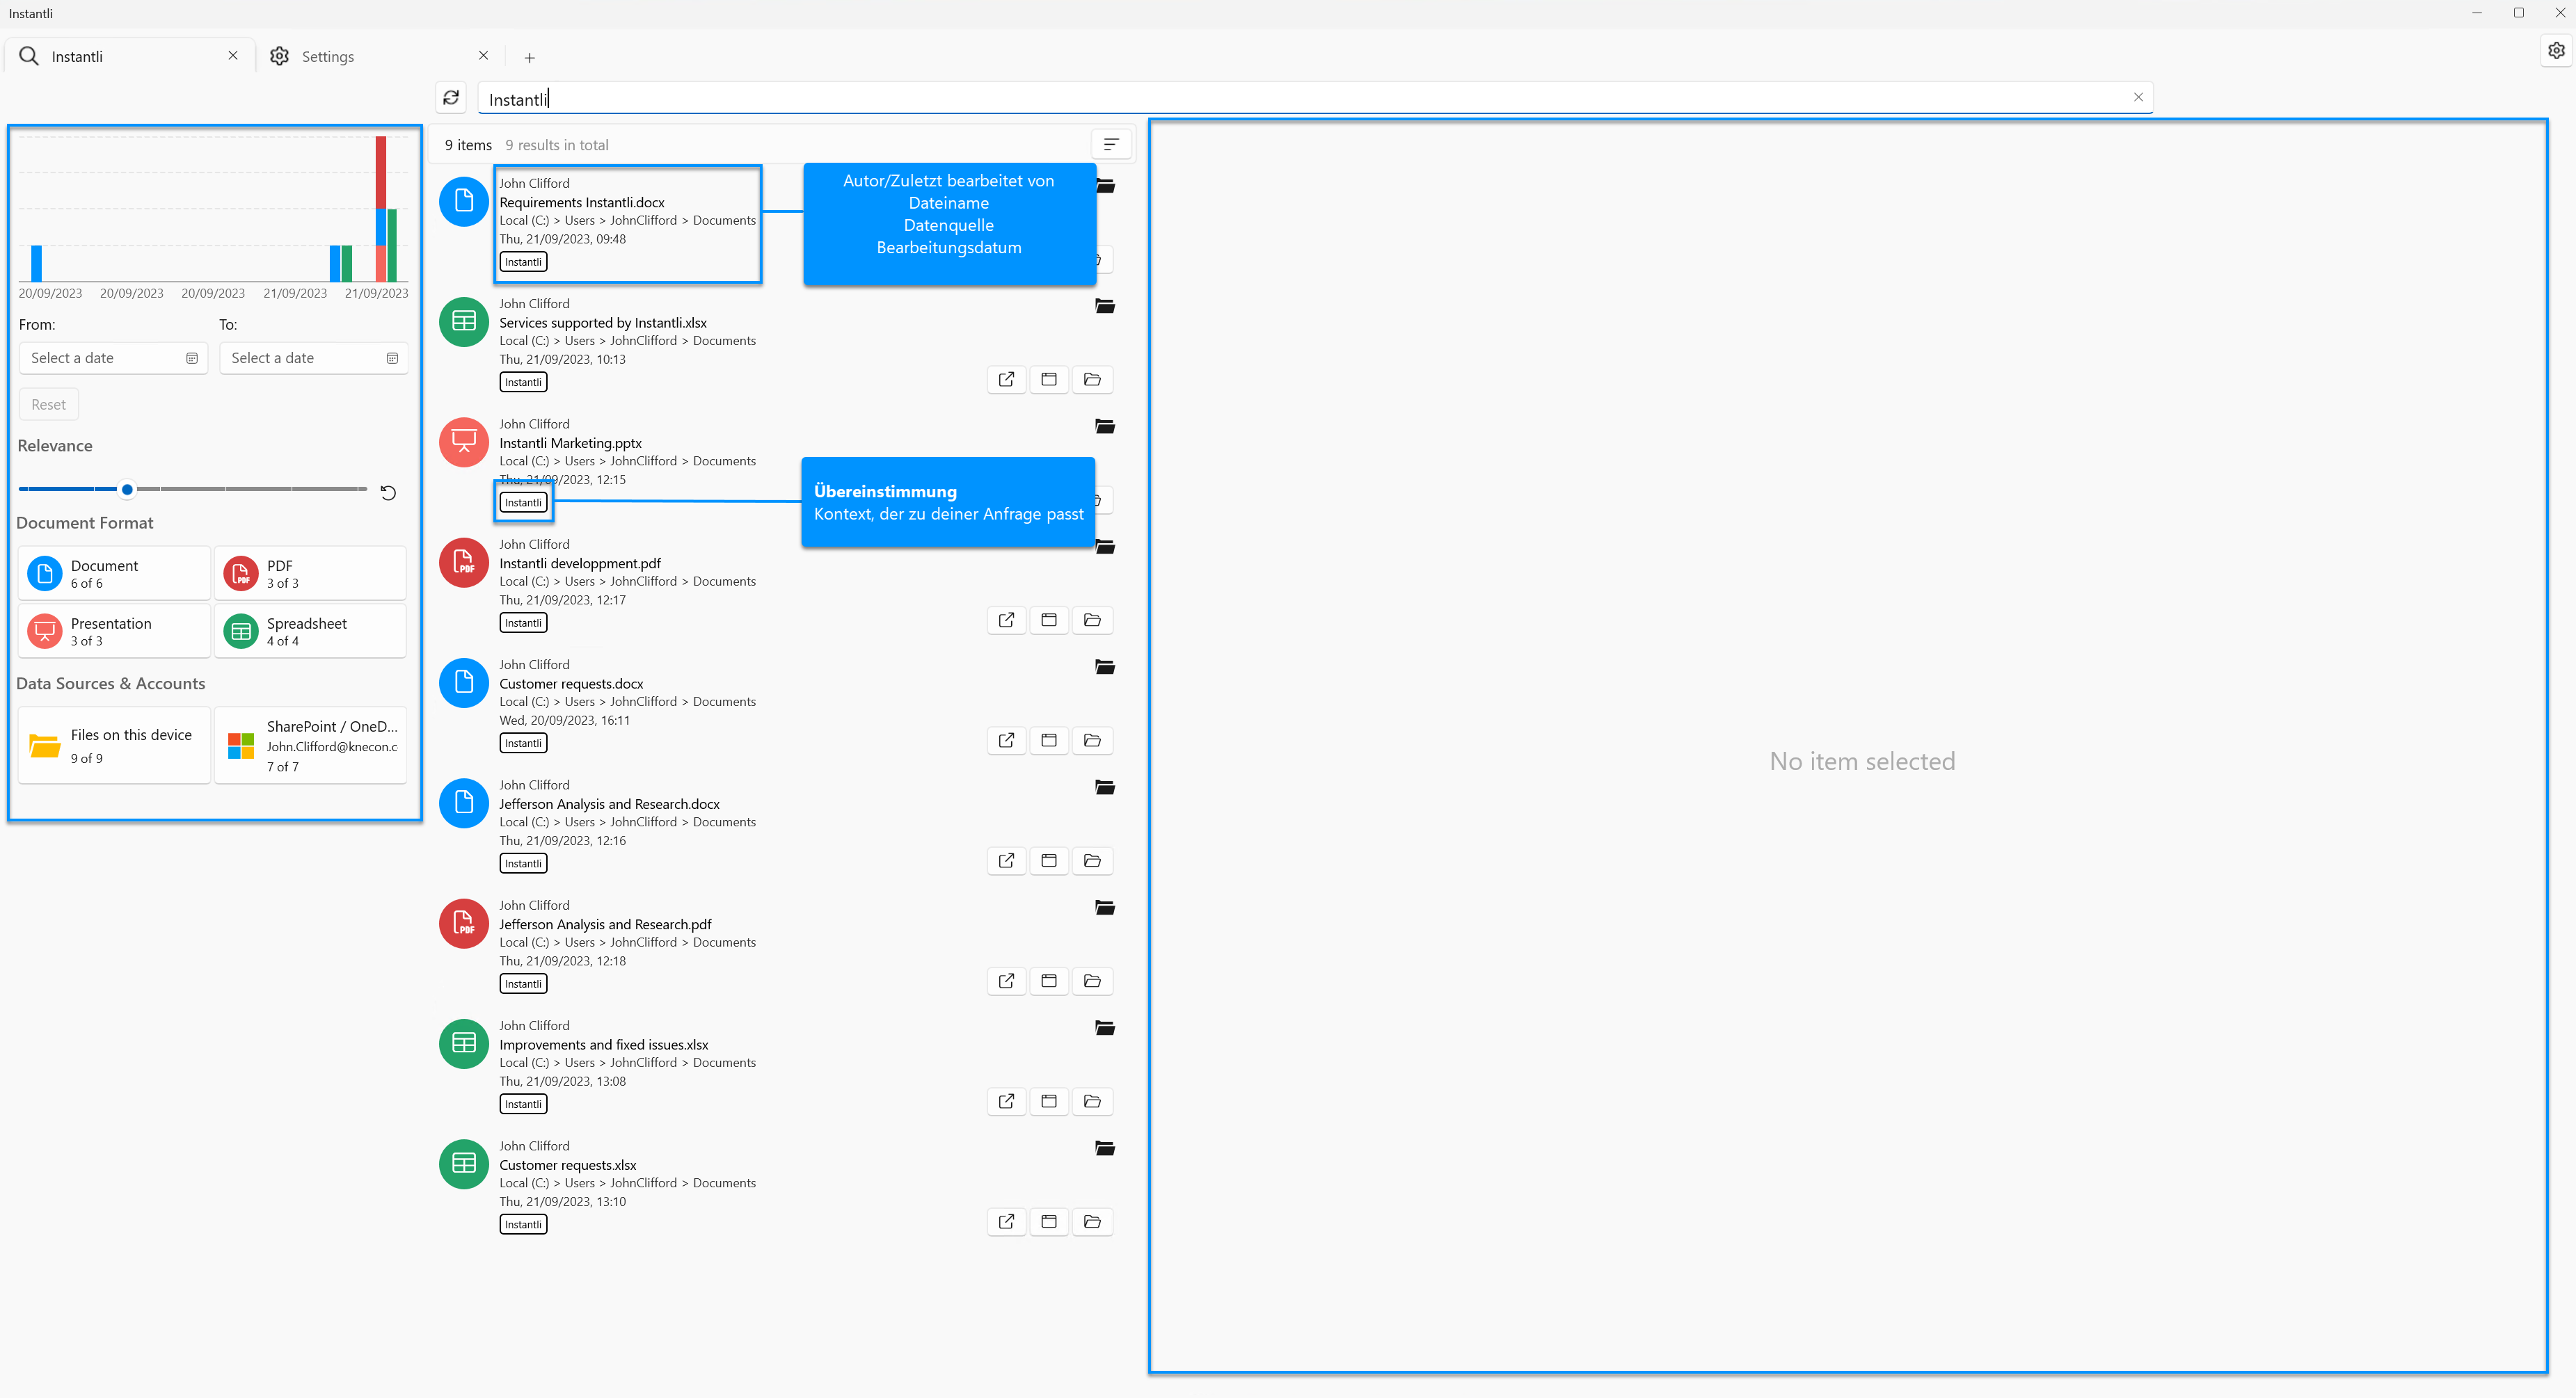Click the black source folder icon for Instantli Marketing.pptx

[1105, 426]
